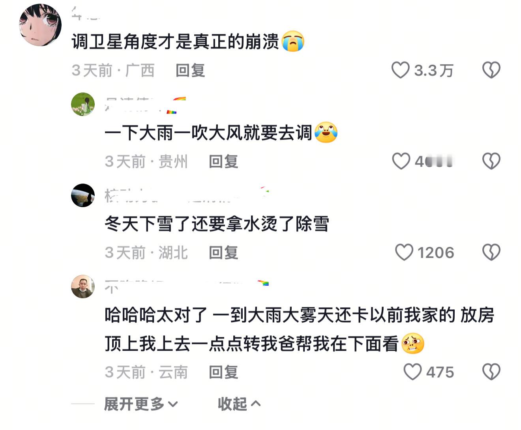Reply to the top 广西 comment
Screen dimensions: 521x430
(190, 71)
